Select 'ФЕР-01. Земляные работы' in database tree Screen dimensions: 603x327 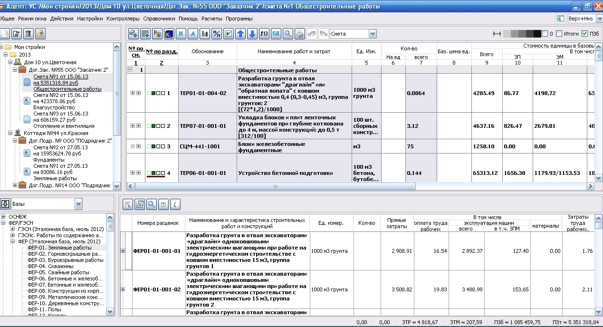point(60,248)
